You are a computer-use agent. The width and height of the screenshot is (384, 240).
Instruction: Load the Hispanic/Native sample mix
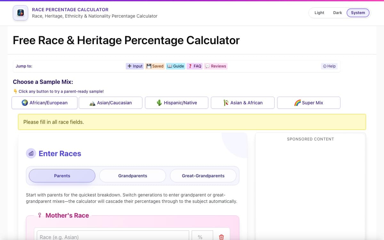(x=177, y=103)
